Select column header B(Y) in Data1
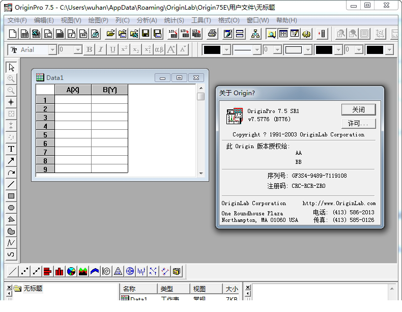Viewport: 402px width, 312px height. [x=109, y=90]
